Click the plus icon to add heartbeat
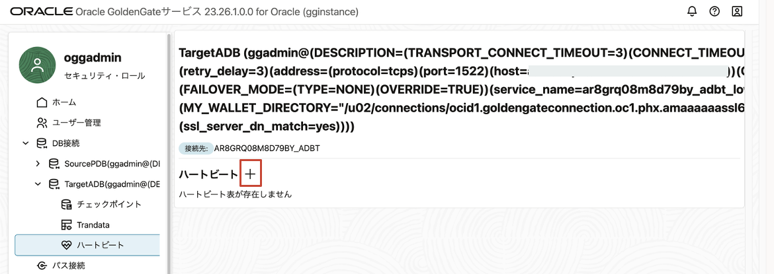 point(251,174)
